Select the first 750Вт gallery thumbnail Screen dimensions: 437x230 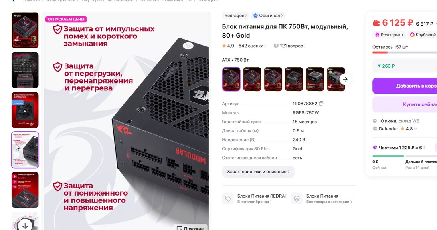click(25, 30)
